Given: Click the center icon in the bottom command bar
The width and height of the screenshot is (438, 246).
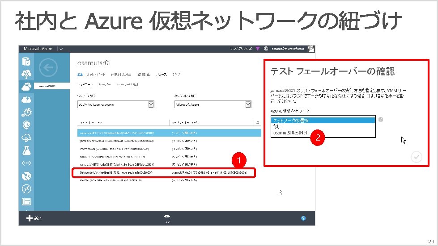Looking at the screenshot, I should click(x=167, y=217).
